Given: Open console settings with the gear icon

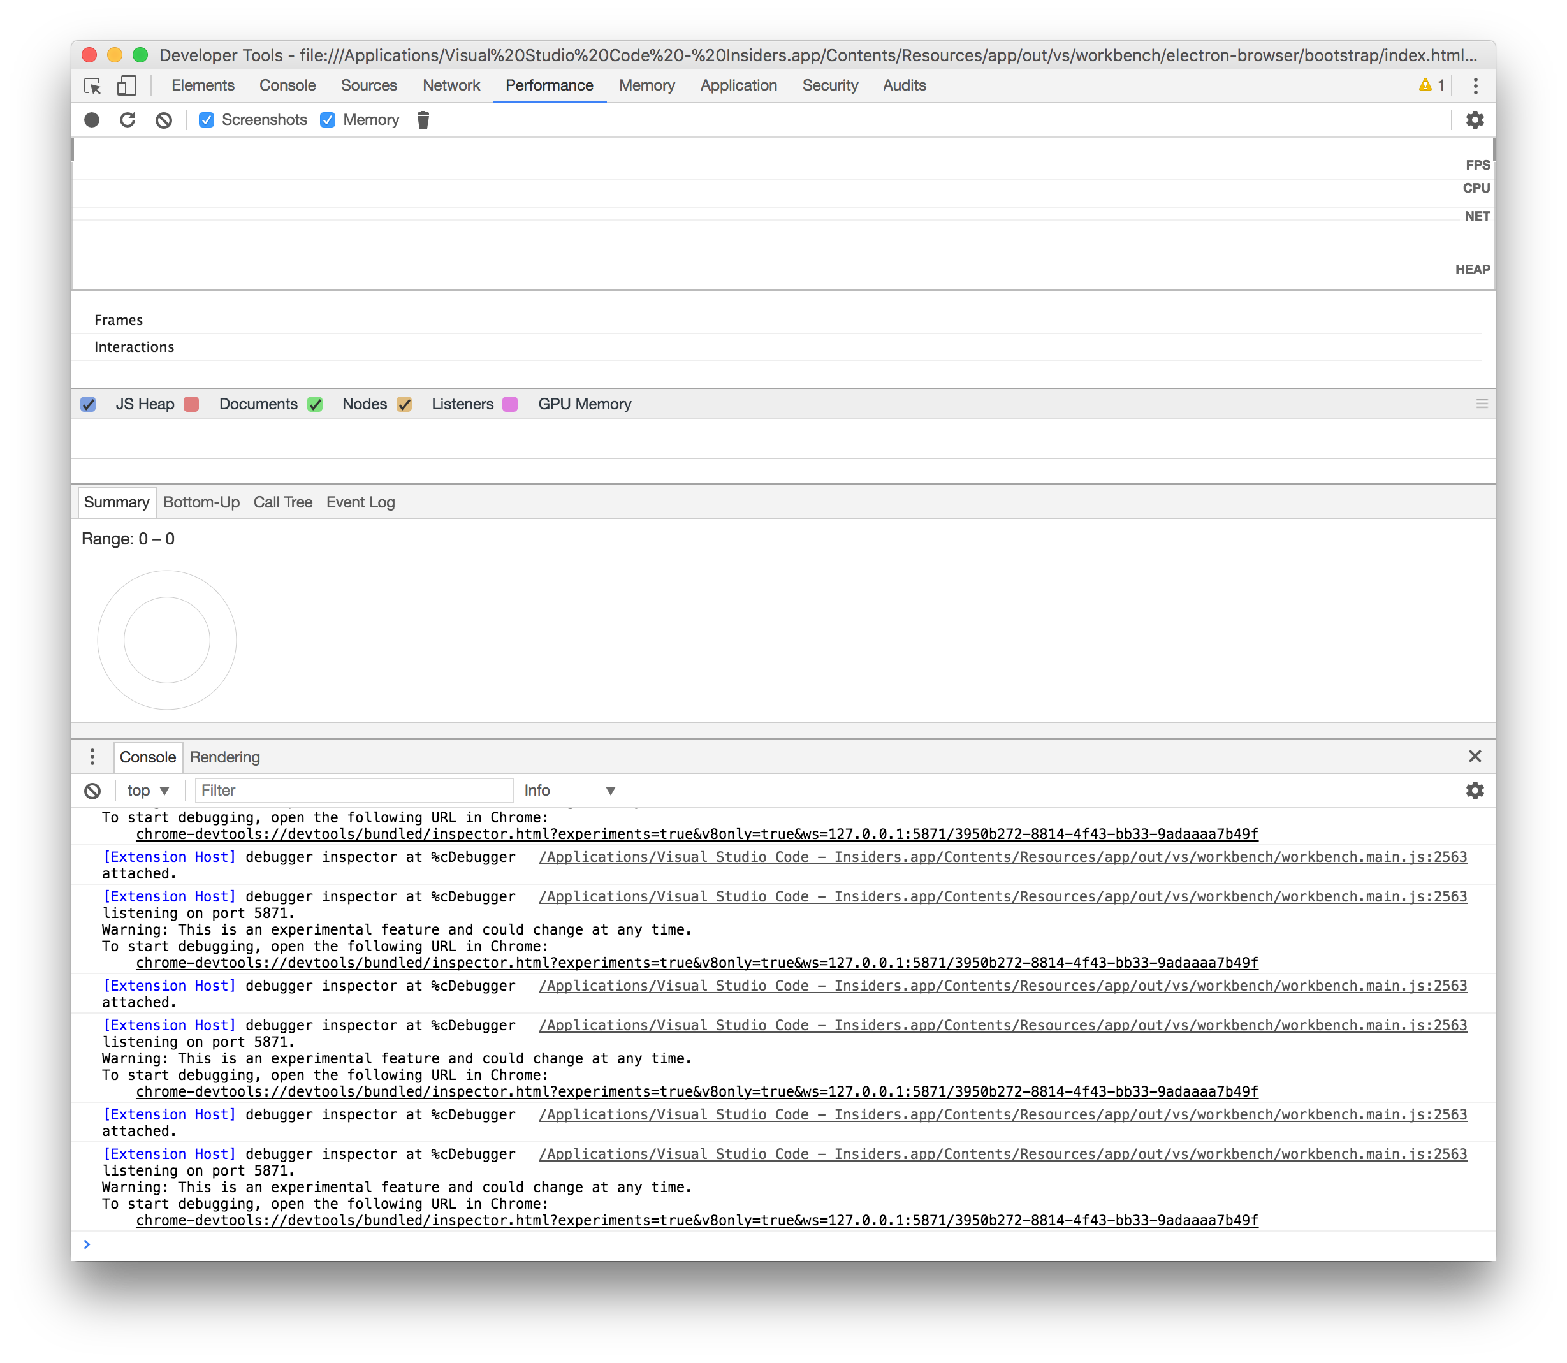Looking at the screenshot, I should click(1475, 791).
